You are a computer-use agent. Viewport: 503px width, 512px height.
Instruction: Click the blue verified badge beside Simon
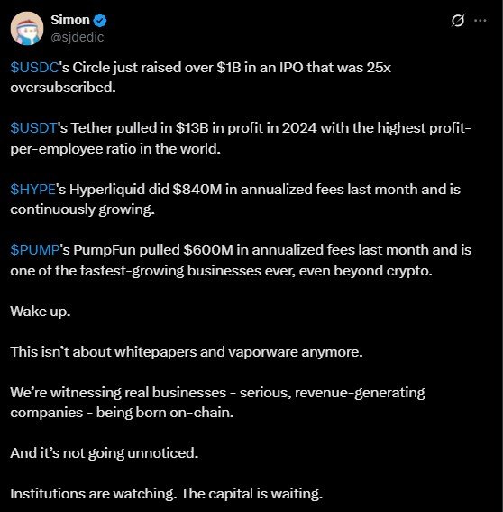click(100, 21)
